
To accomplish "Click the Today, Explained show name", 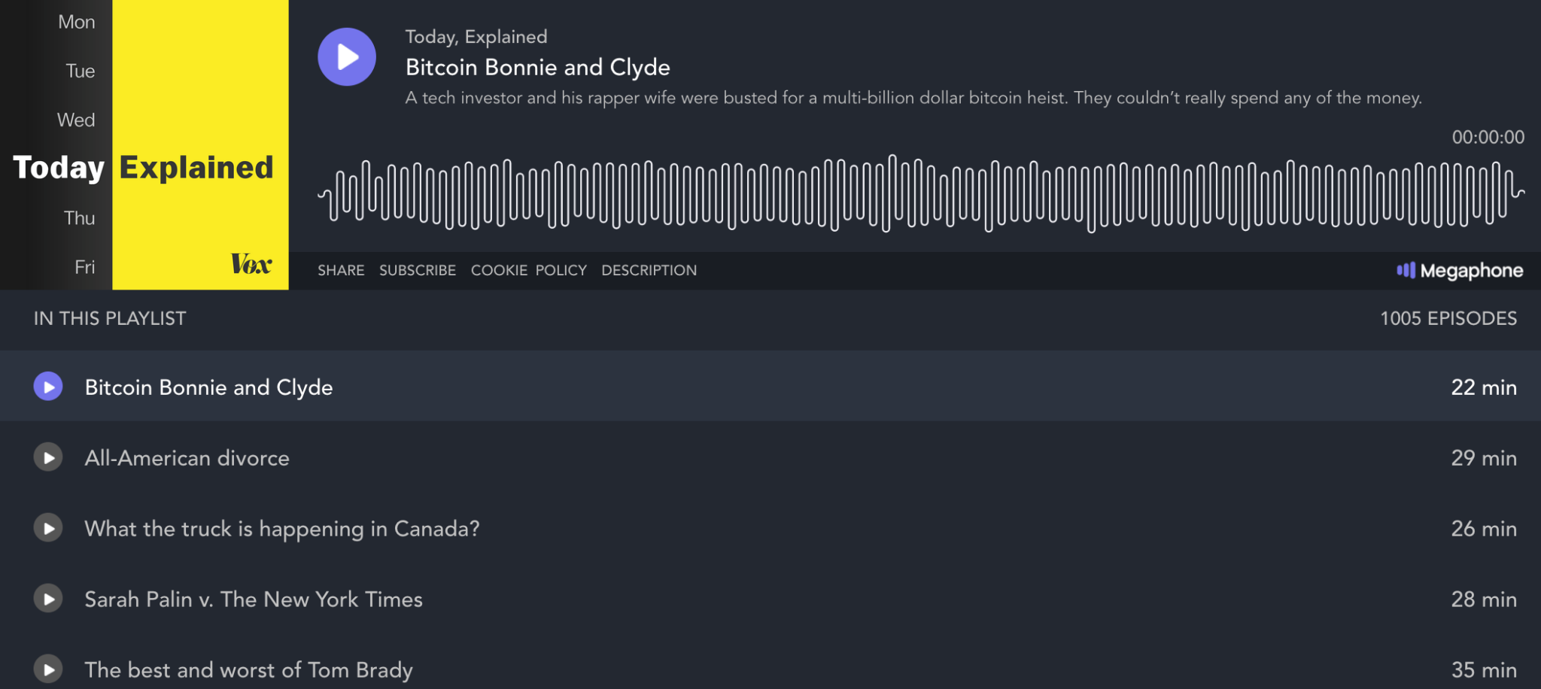I will [x=476, y=37].
